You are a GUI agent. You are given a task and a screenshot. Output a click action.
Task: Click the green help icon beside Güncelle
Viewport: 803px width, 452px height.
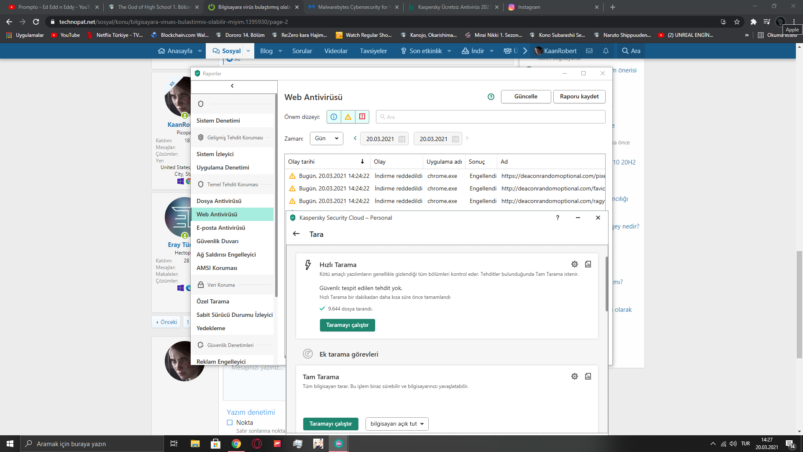(491, 97)
